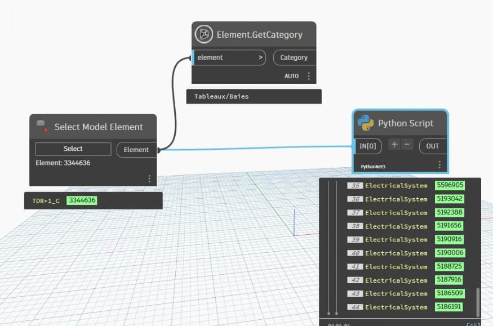Click element ID 5191656
Screen dimensions: 493x326
449,226
